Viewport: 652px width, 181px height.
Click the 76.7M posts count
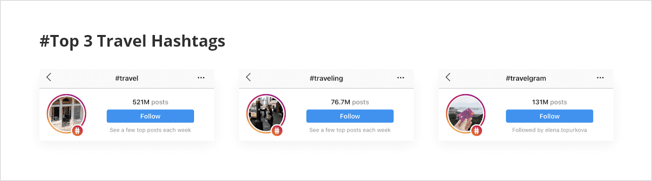tap(350, 102)
